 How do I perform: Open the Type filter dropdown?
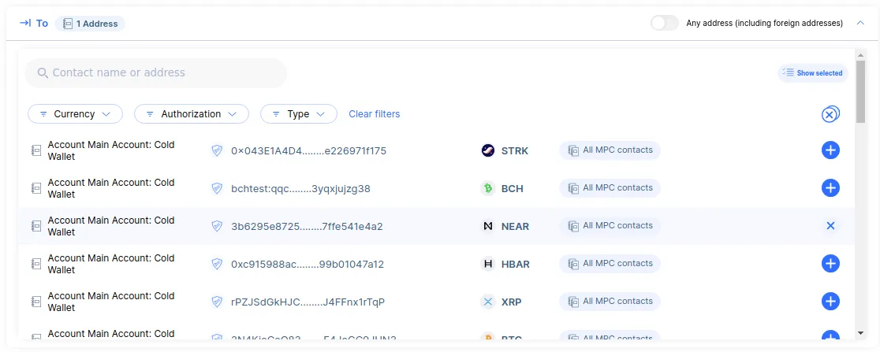click(299, 113)
